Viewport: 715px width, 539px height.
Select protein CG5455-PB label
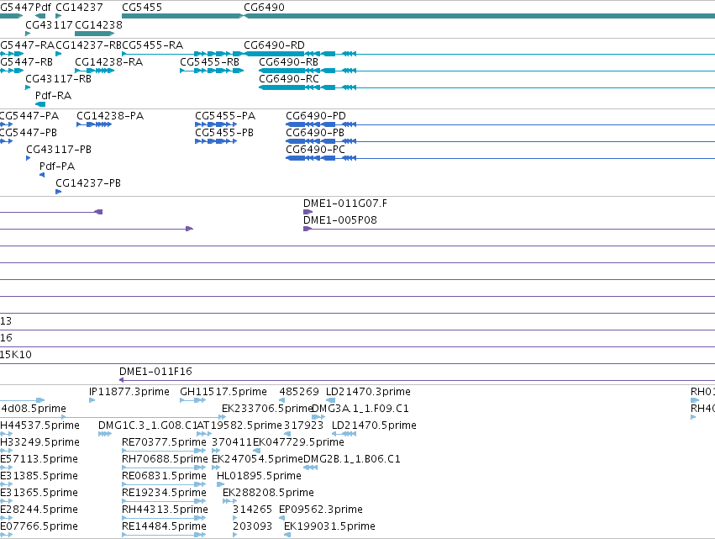tap(224, 133)
